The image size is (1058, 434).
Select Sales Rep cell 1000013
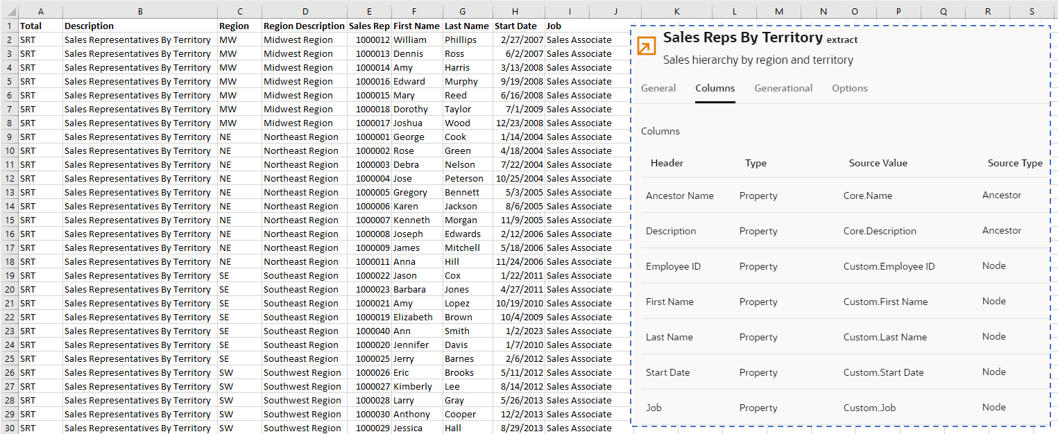pos(369,53)
